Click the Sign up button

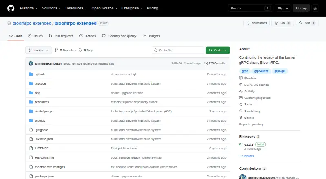(x=301, y=8)
